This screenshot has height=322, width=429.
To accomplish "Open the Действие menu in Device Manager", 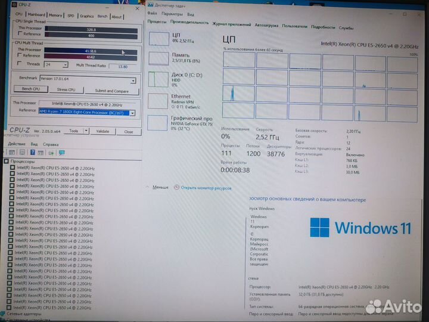I will pos(17,144).
